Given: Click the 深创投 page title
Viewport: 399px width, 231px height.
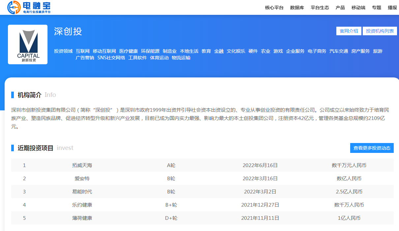Looking at the screenshot, I should click(x=68, y=31).
